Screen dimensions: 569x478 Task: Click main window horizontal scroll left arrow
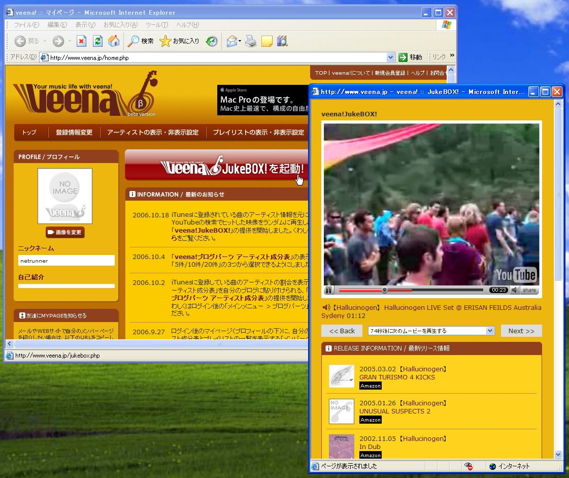point(10,343)
